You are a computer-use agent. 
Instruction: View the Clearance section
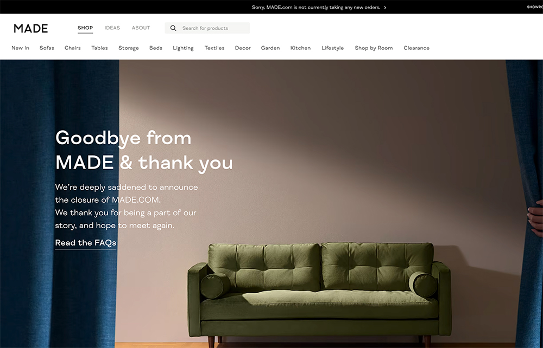coord(416,48)
